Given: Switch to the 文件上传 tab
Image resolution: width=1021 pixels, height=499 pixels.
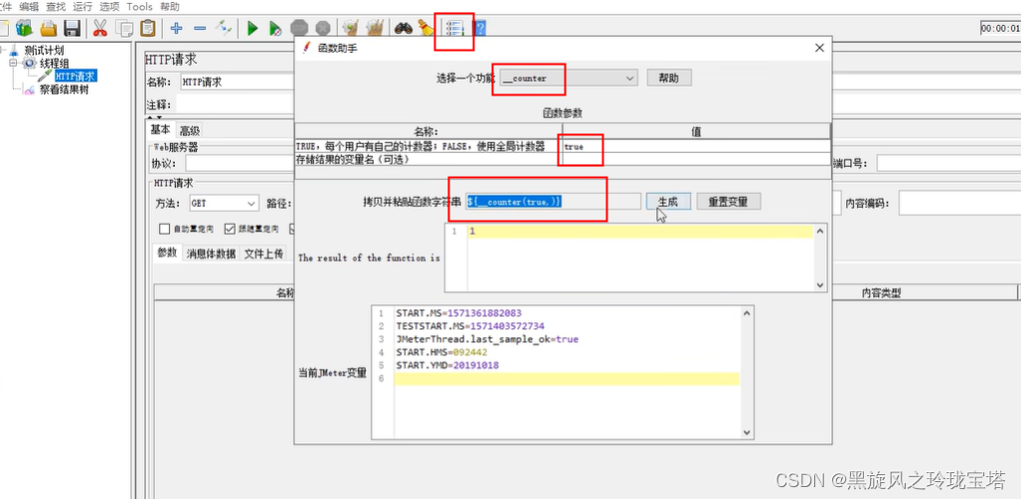Looking at the screenshot, I should click(x=263, y=254).
